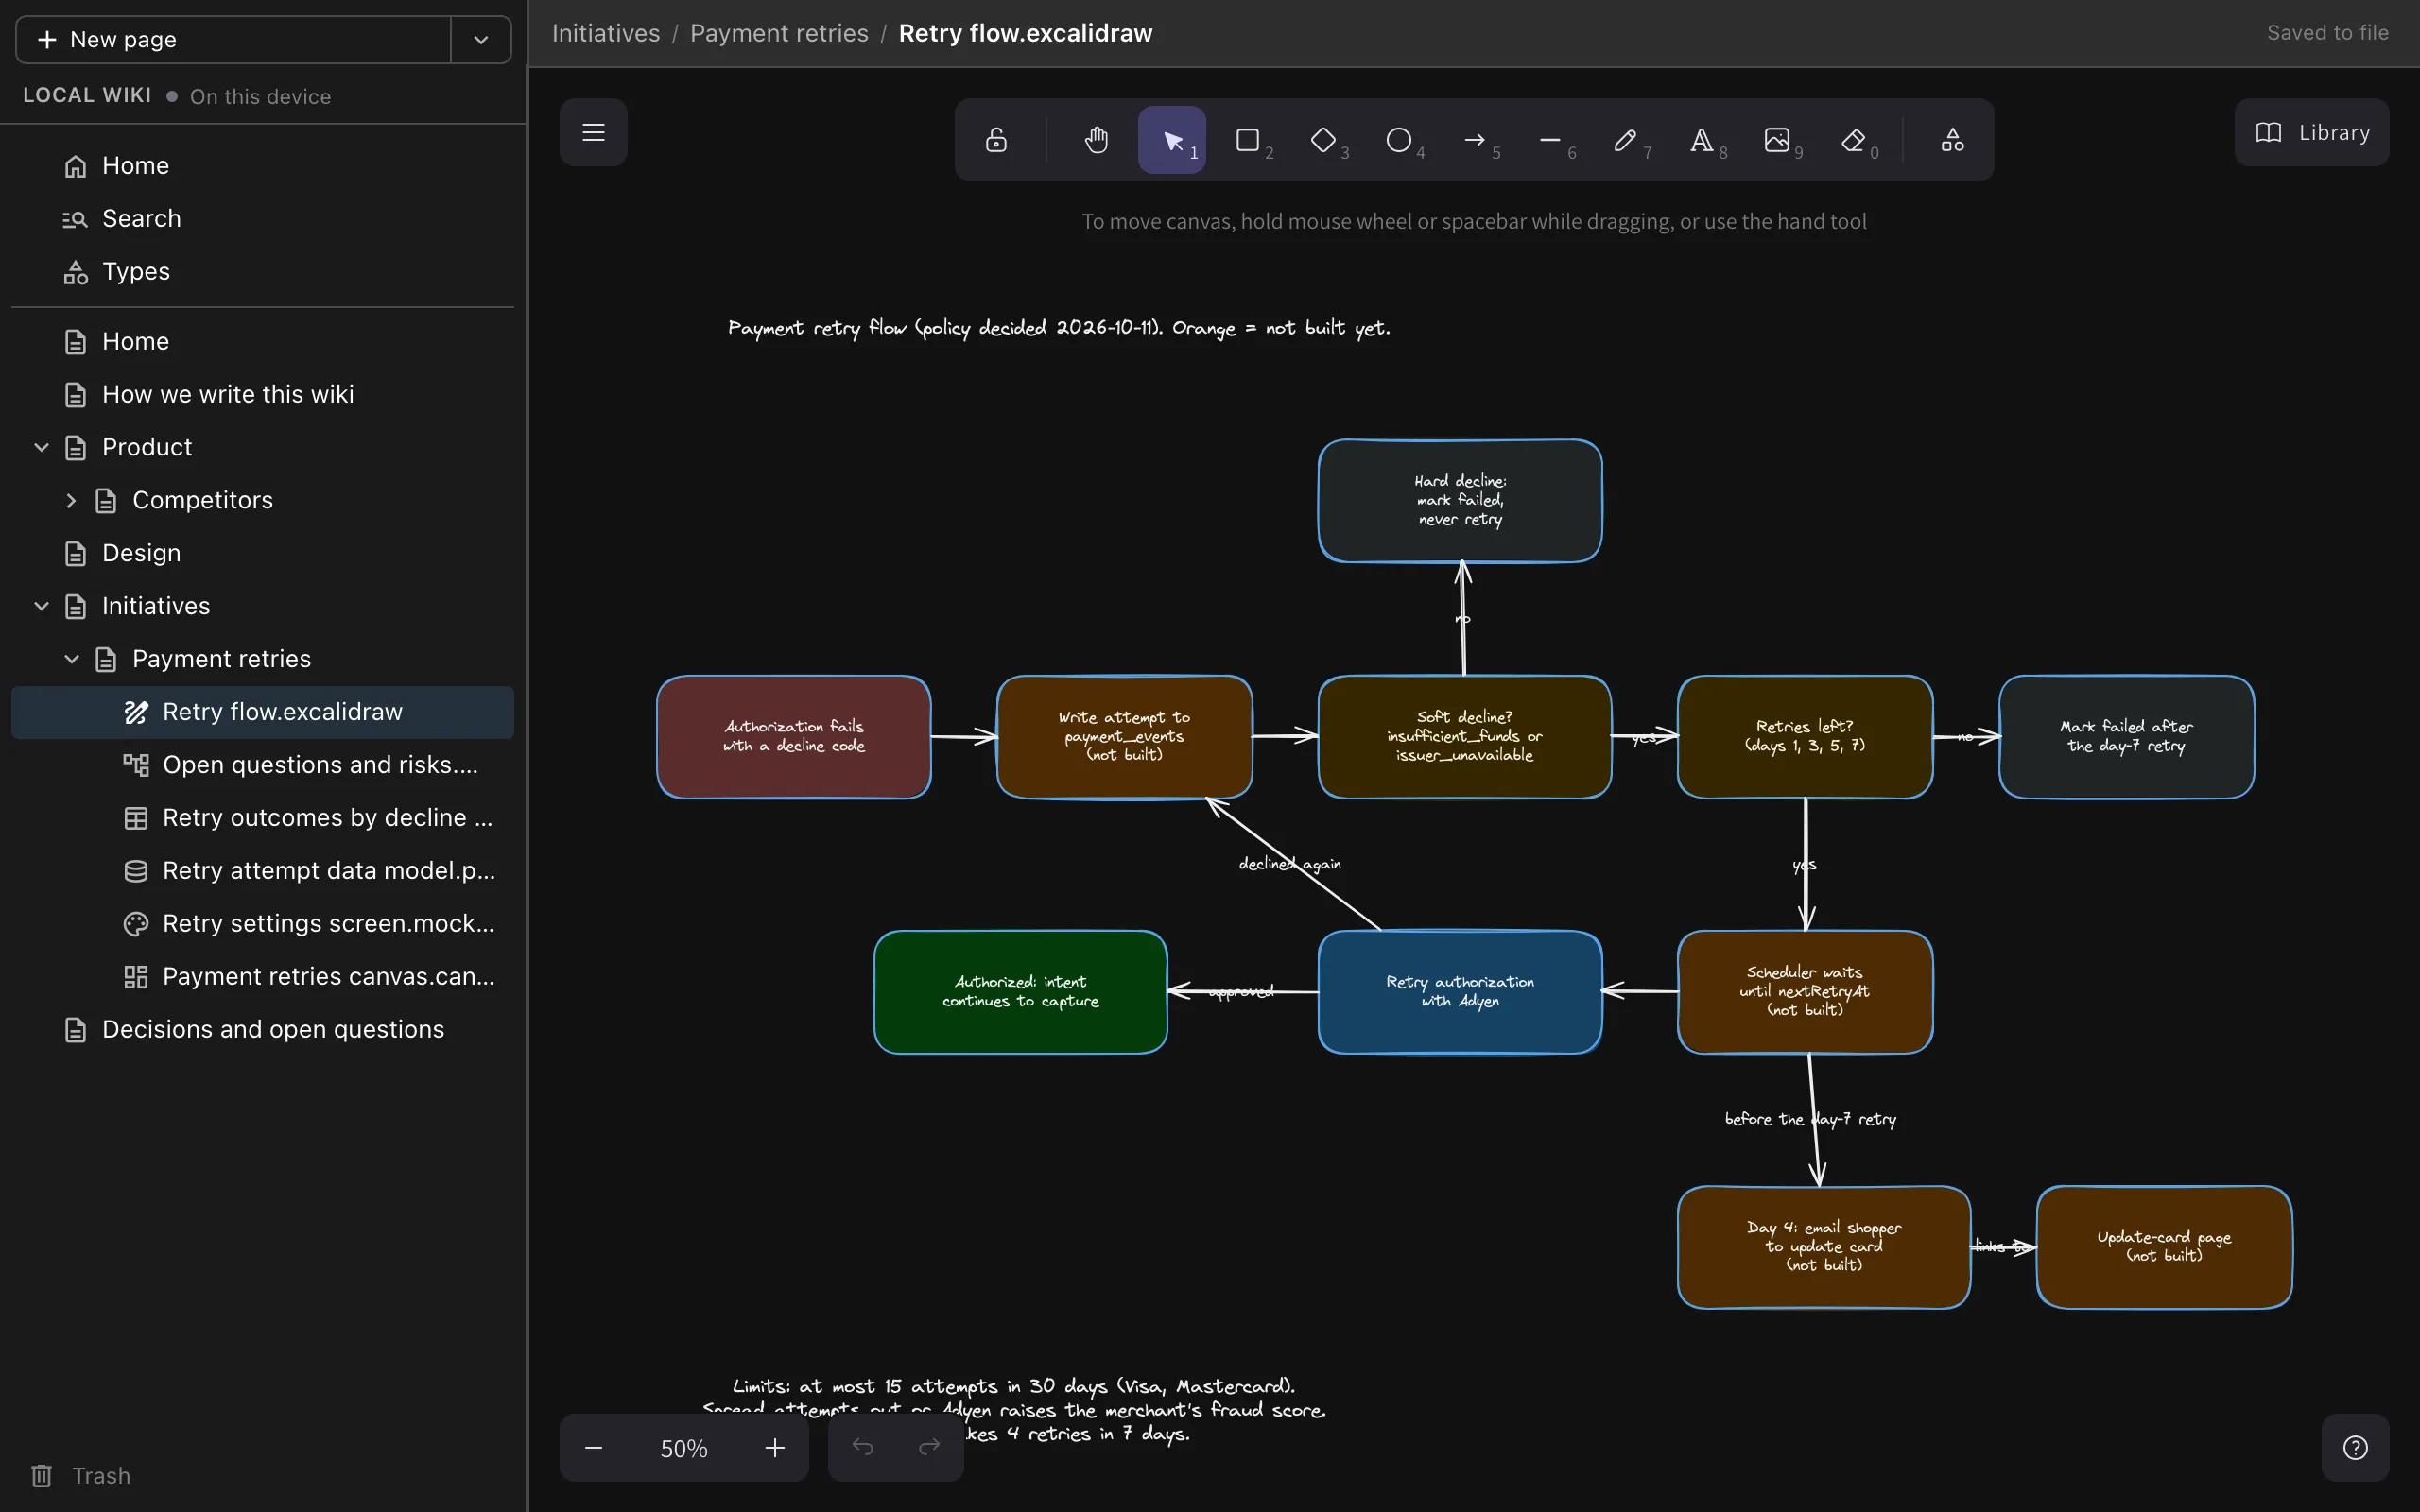Select 'Day 4: email shopper' node
The height and width of the screenshot is (1512, 2420).
pyautogui.click(x=1823, y=1247)
